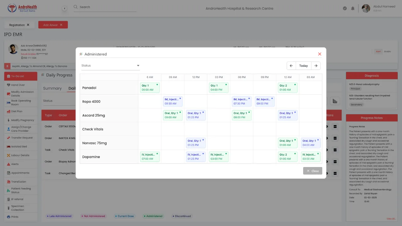Close the Administered dialog with red X
The width and height of the screenshot is (402, 226).
tap(320, 54)
